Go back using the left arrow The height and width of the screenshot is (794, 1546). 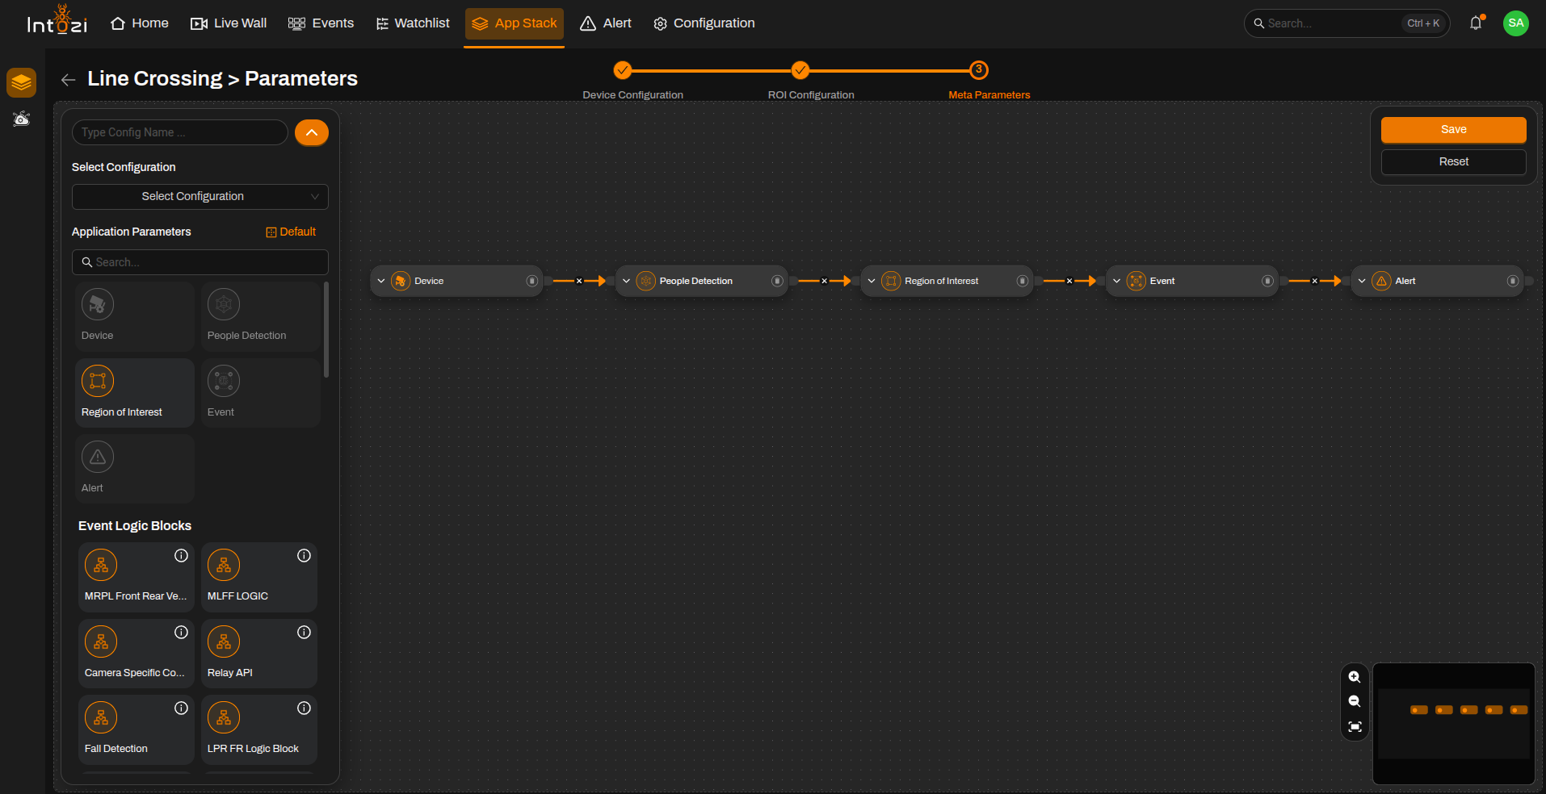[x=69, y=79]
